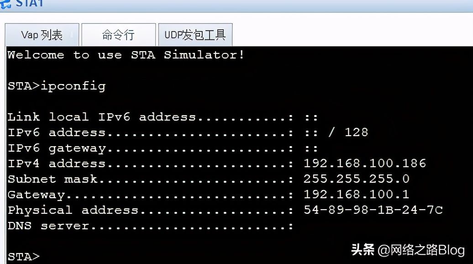Click the Link local IPv6 address line
473x264 pixels.
click(163, 117)
